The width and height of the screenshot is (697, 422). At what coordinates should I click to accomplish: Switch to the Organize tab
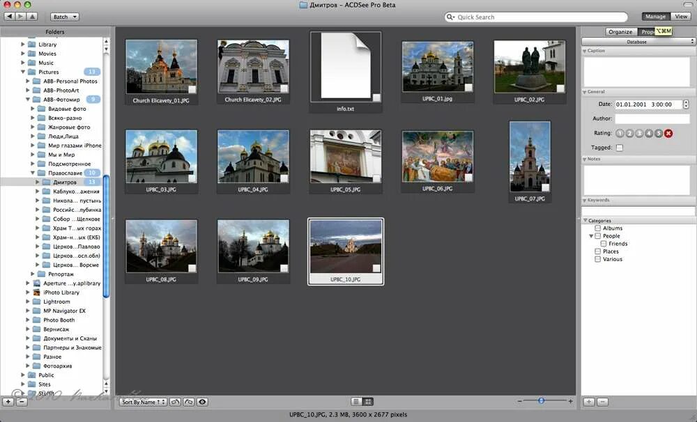click(x=620, y=31)
